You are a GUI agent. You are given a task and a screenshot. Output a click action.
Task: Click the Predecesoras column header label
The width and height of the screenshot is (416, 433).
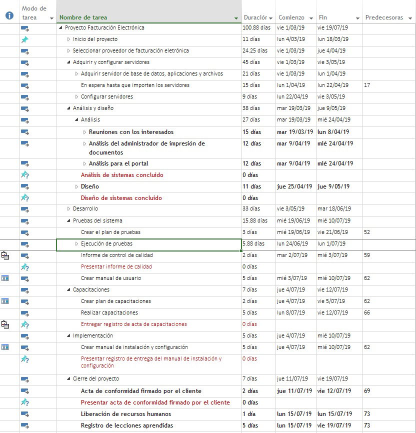tap(384, 17)
